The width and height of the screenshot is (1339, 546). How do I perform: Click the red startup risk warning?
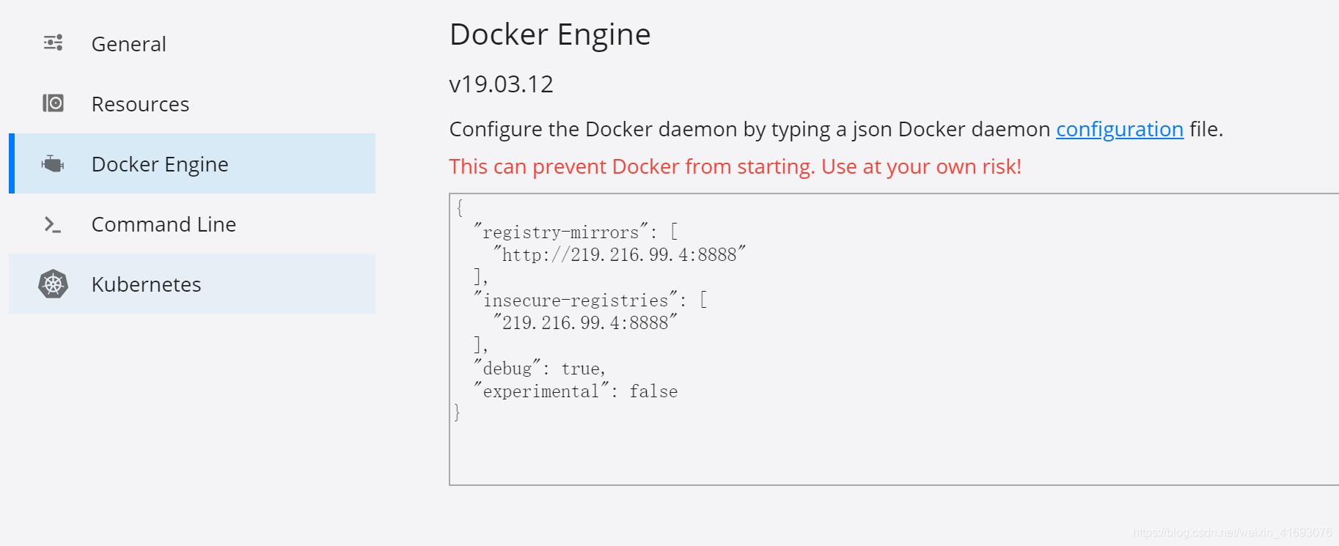coord(735,166)
